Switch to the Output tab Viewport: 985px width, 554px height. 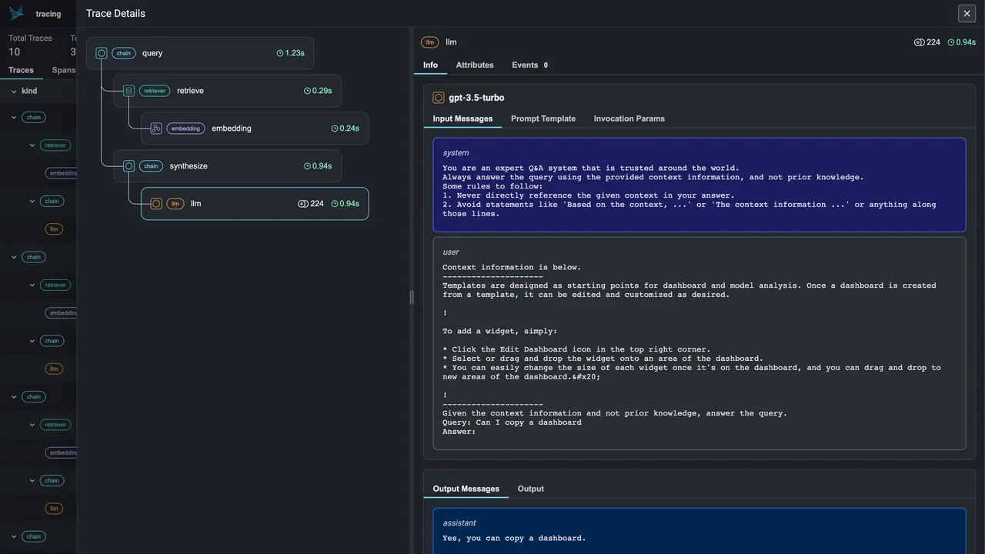tap(531, 489)
